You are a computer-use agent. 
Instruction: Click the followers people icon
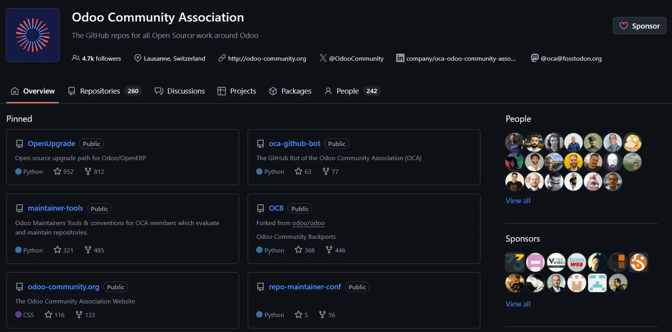[76, 58]
